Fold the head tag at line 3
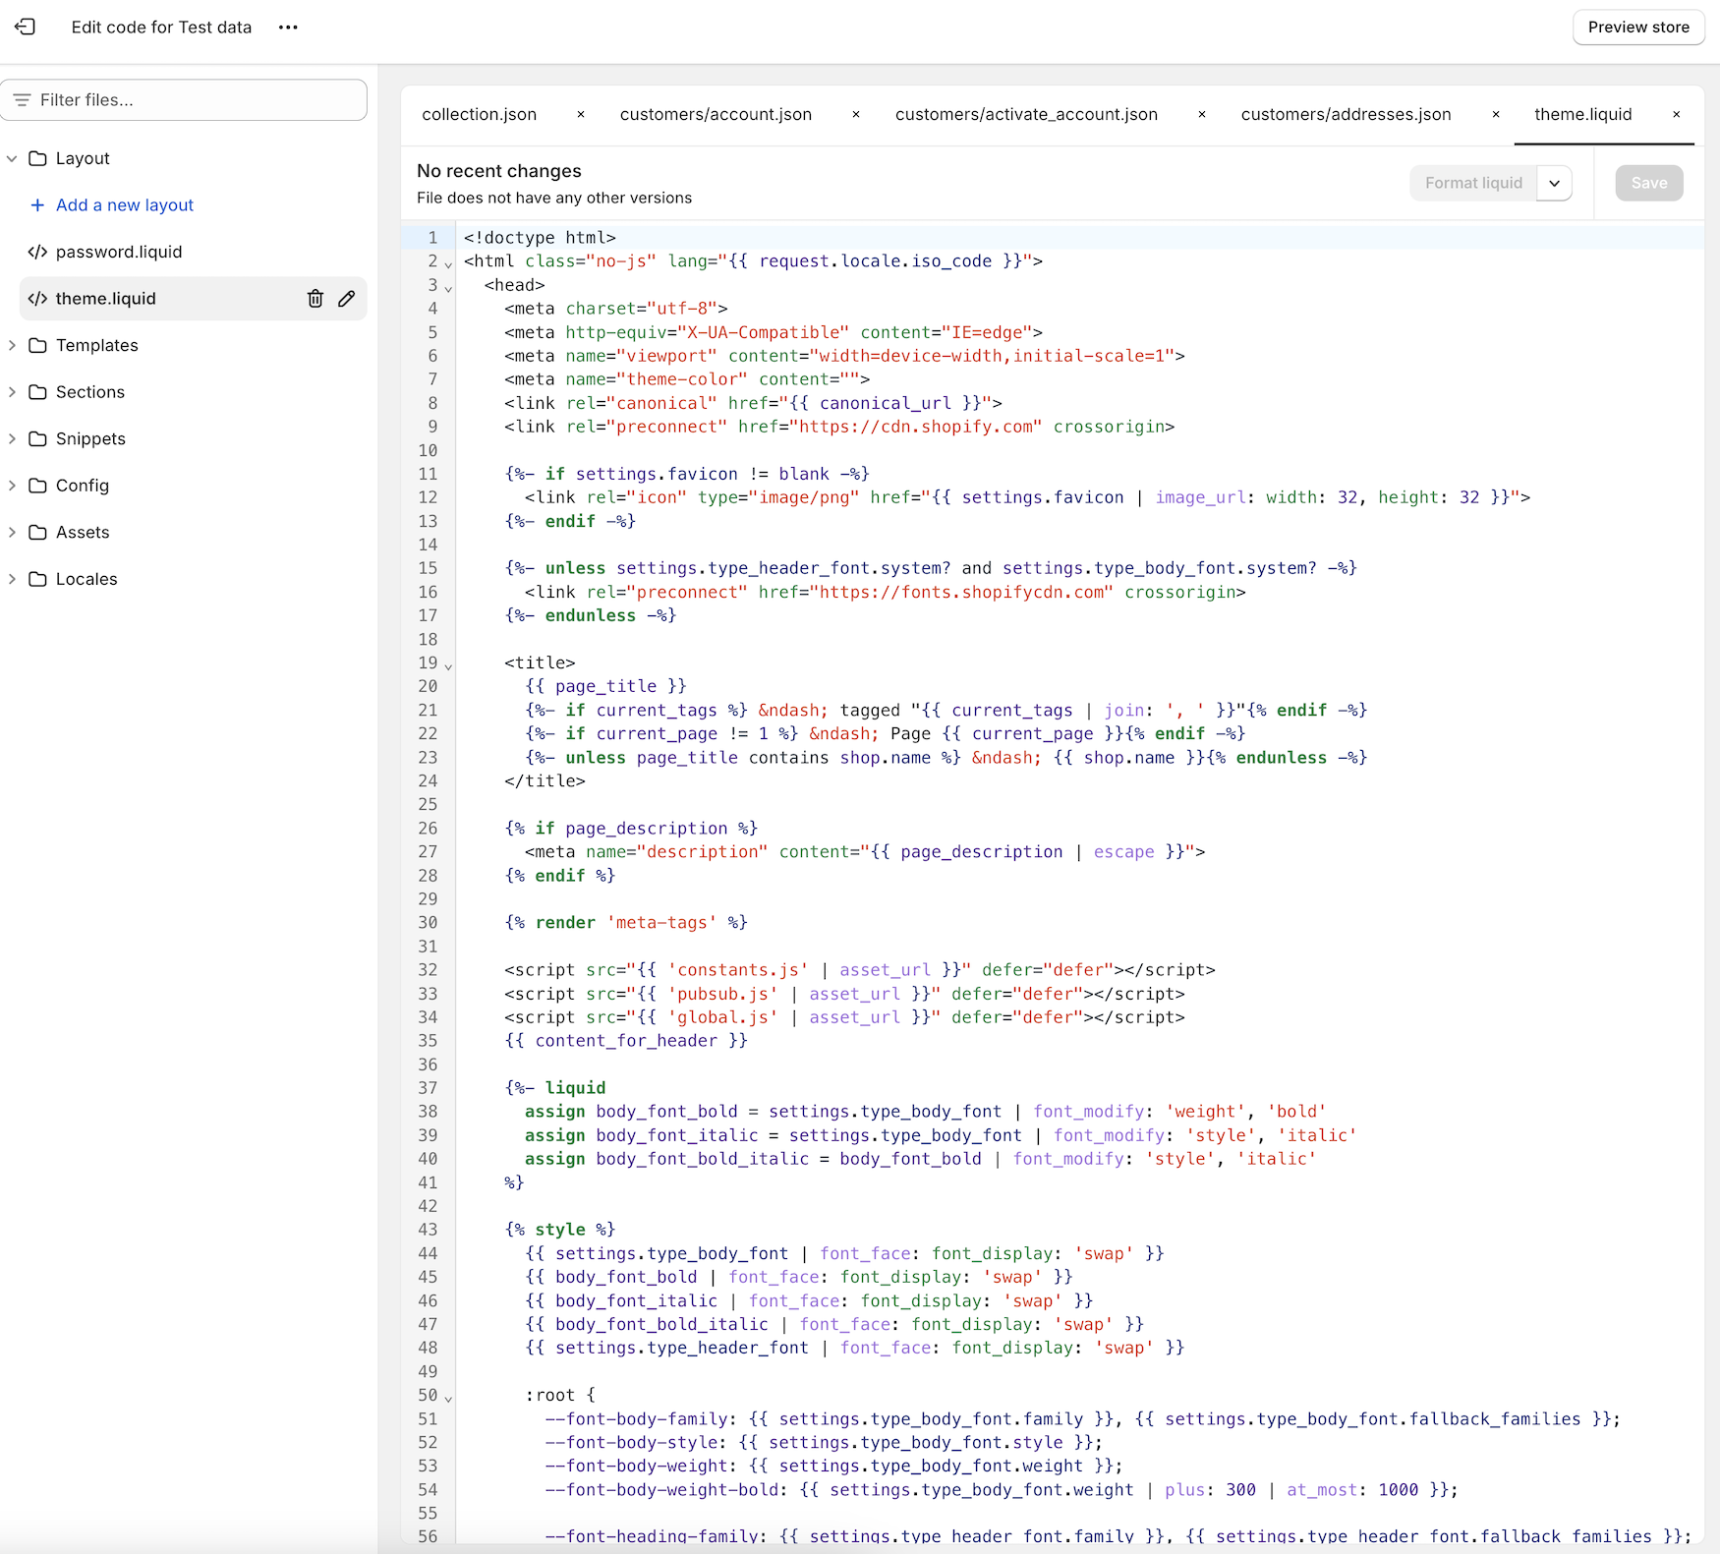Screen dimensions: 1720x1554 [448, 288]
